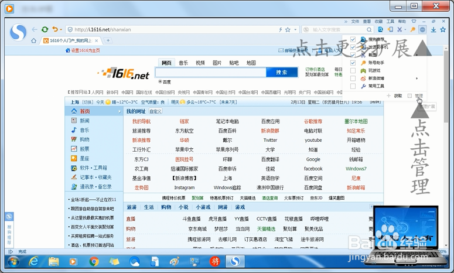Viewport: 454px width, 273px height.
Task: Reload the page with the green refresh icon
Action: coord(45,29)
